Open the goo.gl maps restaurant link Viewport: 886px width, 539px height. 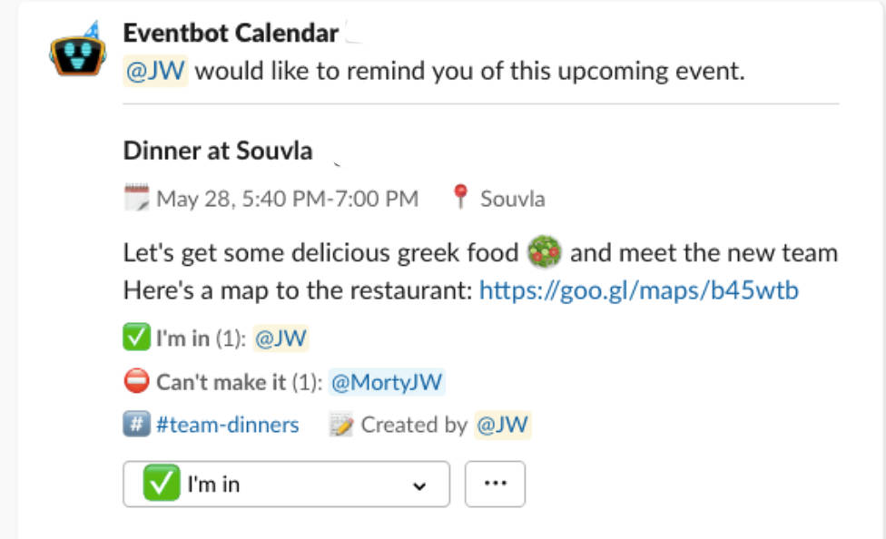click(x=638, y=290)
